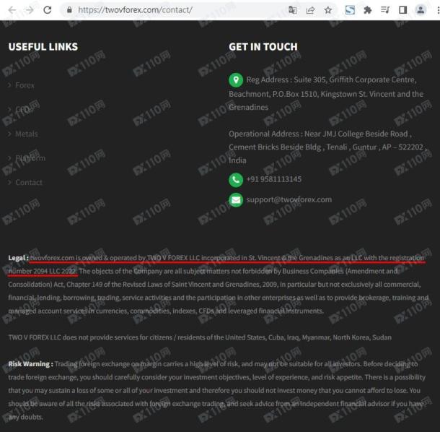Open the CFDs useful link
Image resolution: width=440 pixels, height=432 pixels.
pos(23,109)
